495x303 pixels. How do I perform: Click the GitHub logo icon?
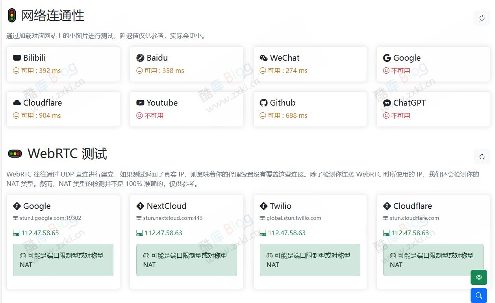(x=263, y=102)
